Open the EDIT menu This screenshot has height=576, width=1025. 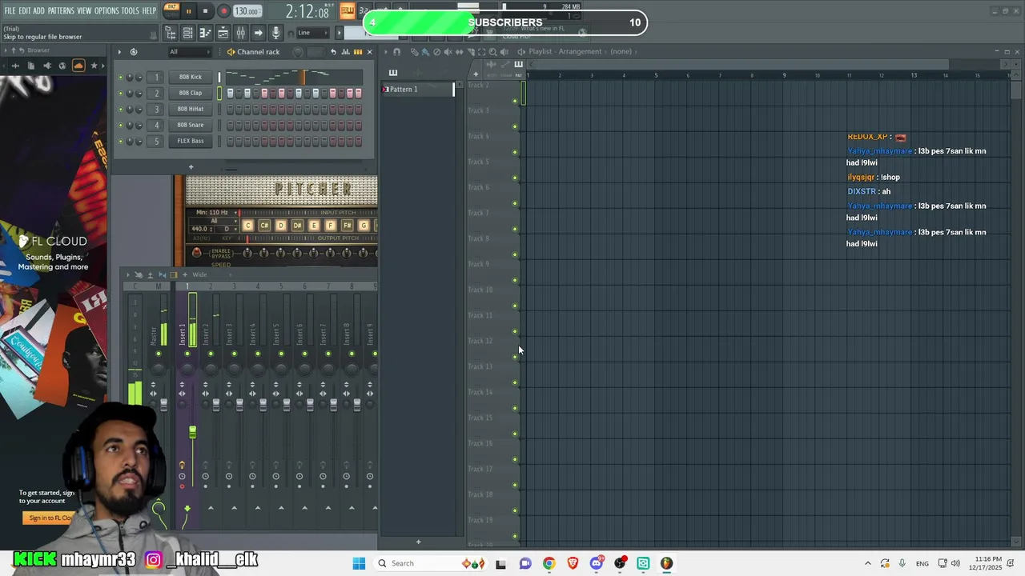(x=24, y=11)
